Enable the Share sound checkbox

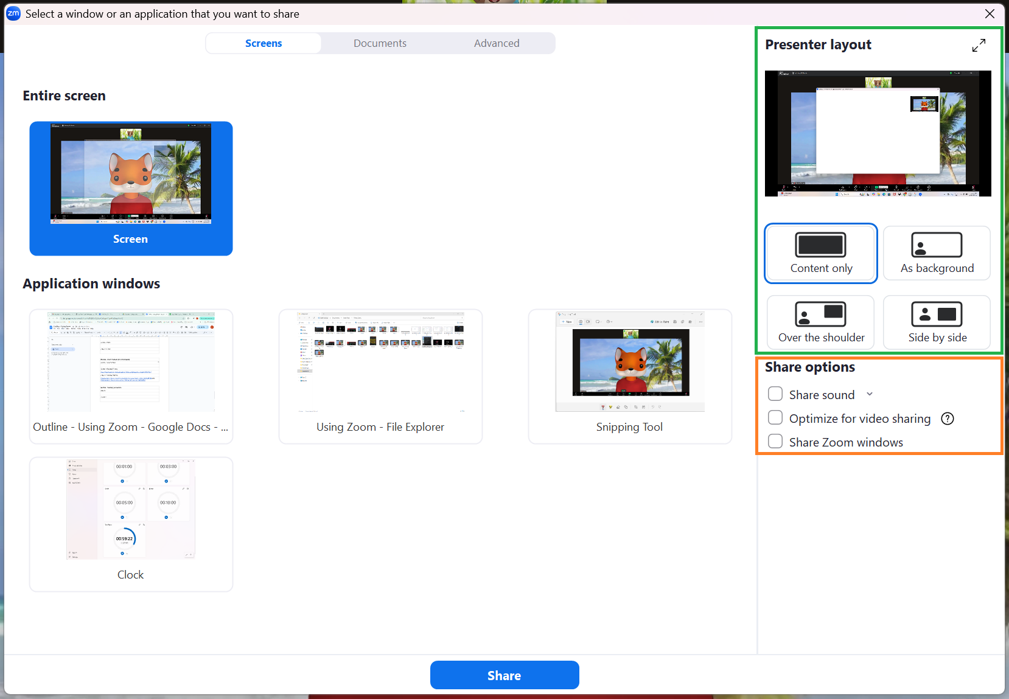click(775, 394)
